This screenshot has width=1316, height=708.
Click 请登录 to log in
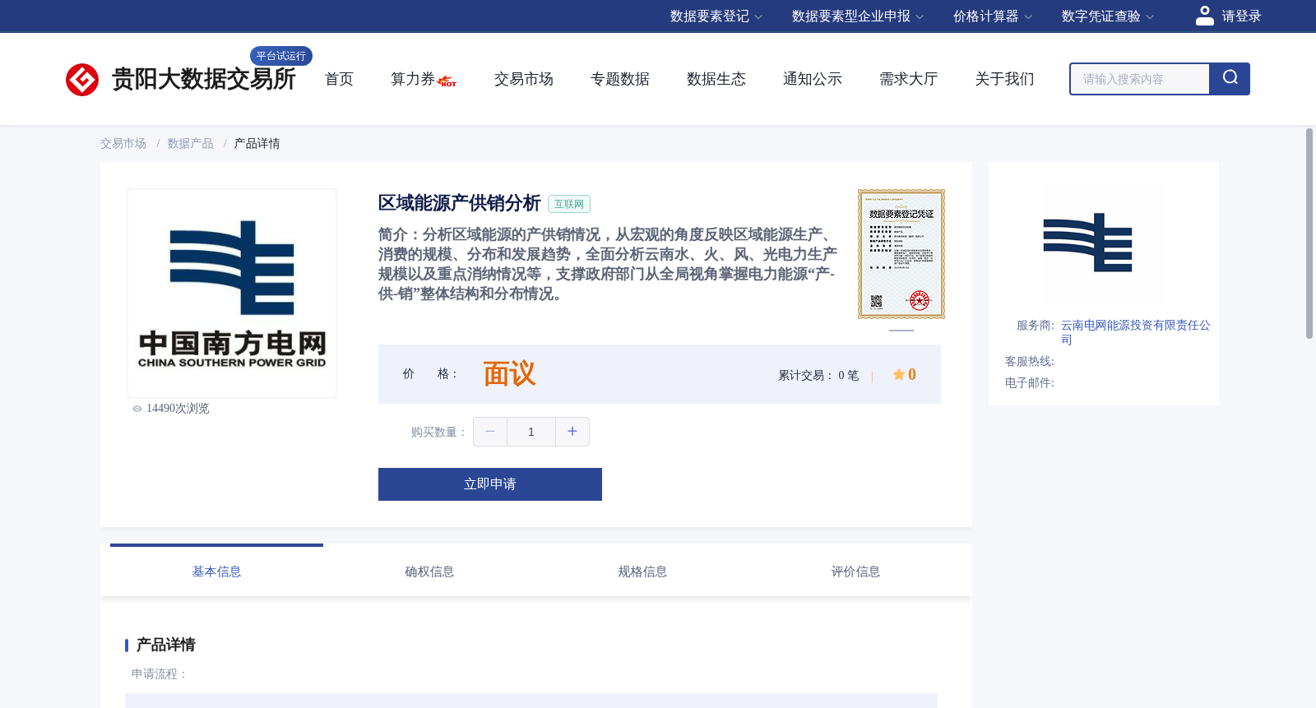click(1241, 16)
